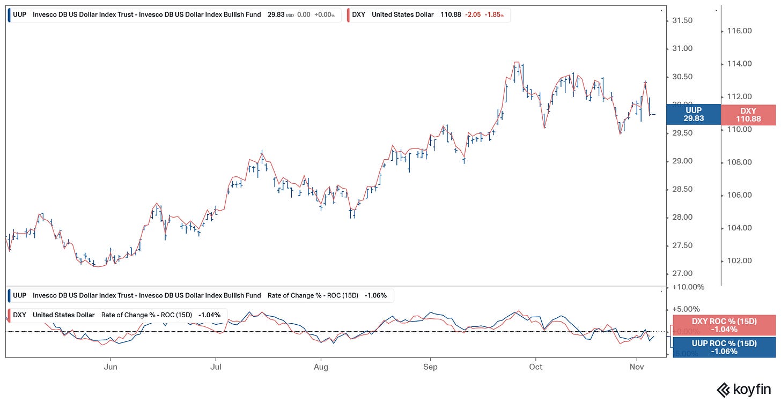Image resolution: width=781 pixels, height=403 pixels.
Task: Click the 116.00 tick on DXY axis
Action: pyautogui.click(x=740, y=31)
